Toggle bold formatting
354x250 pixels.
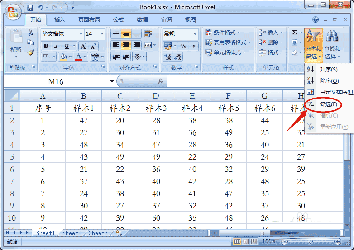(46, 46)
